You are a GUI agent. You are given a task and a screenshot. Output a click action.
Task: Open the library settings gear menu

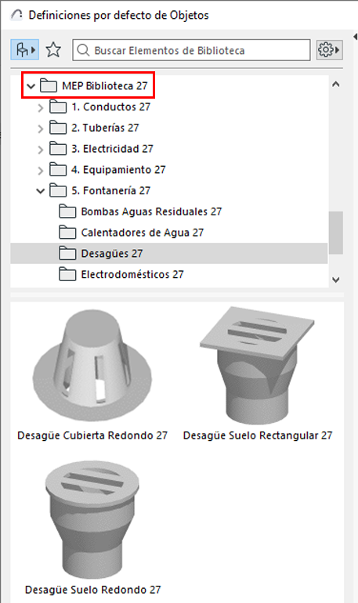pos(330,49)
